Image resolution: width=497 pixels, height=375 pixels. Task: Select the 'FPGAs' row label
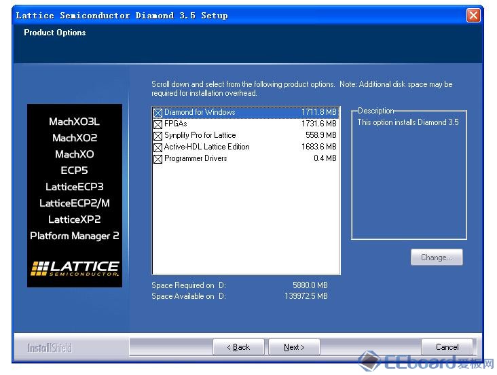[x=176, y=124]
